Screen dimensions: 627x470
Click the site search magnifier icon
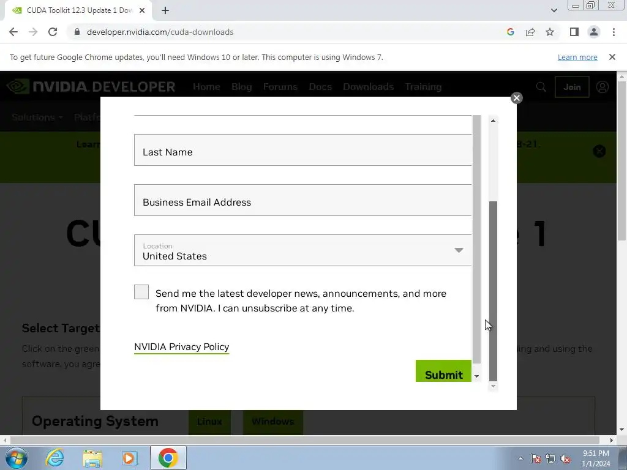click(x=541, y=87)
